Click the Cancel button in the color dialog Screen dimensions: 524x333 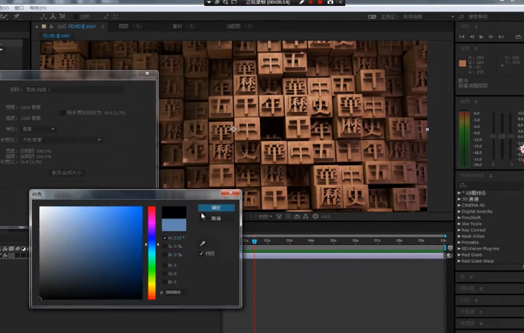(x=216, y=218)
